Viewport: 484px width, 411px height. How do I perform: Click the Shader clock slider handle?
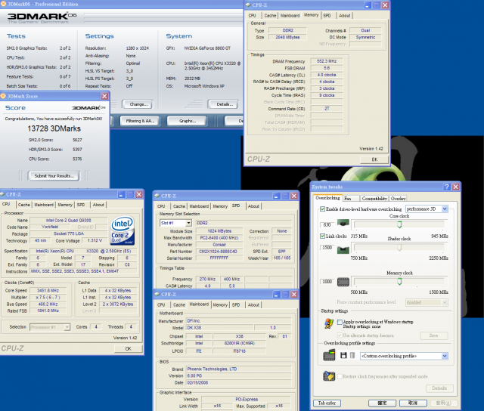(399, 248)
